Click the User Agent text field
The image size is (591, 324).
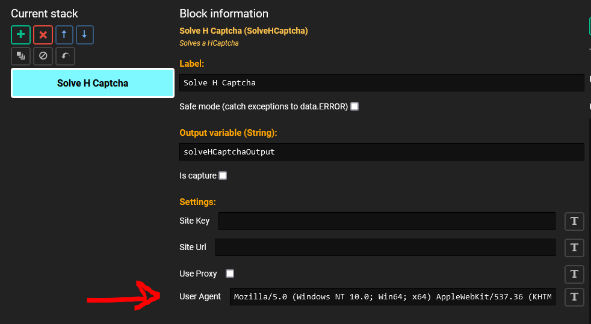coord(392,296)
